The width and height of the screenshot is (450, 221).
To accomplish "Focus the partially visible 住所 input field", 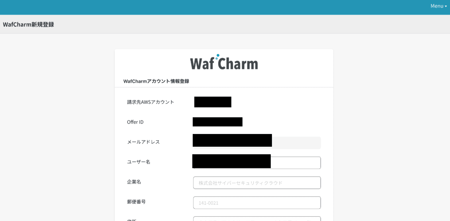I will click(257, 219).
